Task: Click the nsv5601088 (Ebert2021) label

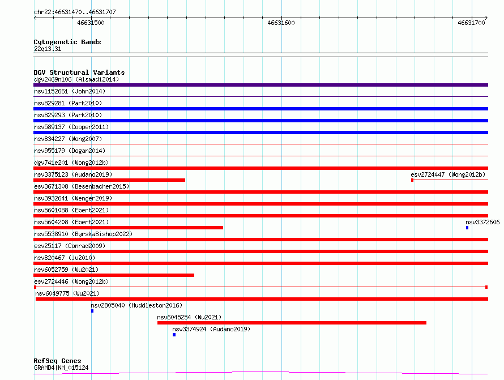Action: pyautogui.click(x=71, y=210)
